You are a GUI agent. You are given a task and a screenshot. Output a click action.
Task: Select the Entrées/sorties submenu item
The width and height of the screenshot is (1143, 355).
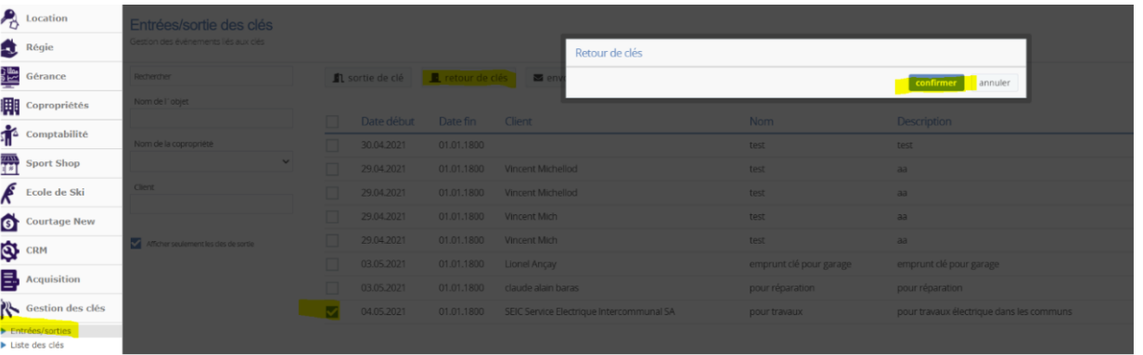(x=41, y=331)
